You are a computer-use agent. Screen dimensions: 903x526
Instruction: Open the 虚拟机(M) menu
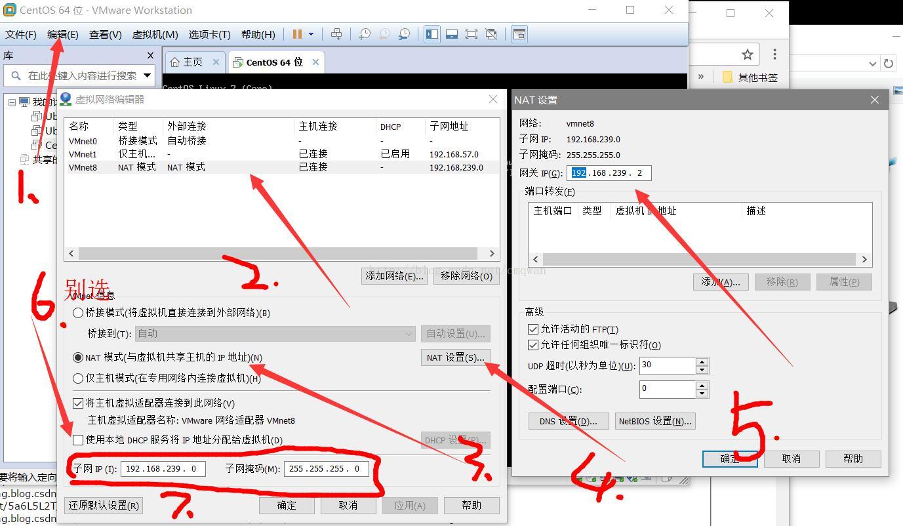[x=155, y=34]
